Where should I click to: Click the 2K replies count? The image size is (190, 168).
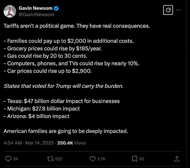coord(16,159)
